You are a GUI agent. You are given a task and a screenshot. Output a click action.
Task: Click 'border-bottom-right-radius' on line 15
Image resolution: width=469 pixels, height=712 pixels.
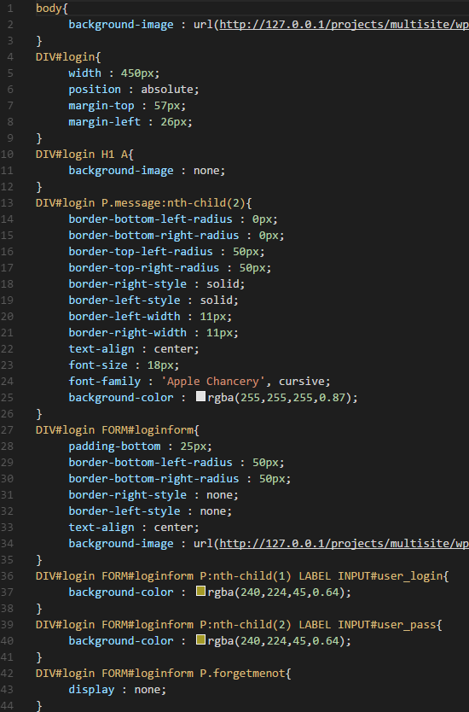pyautogui.click(x=153, y=236)
